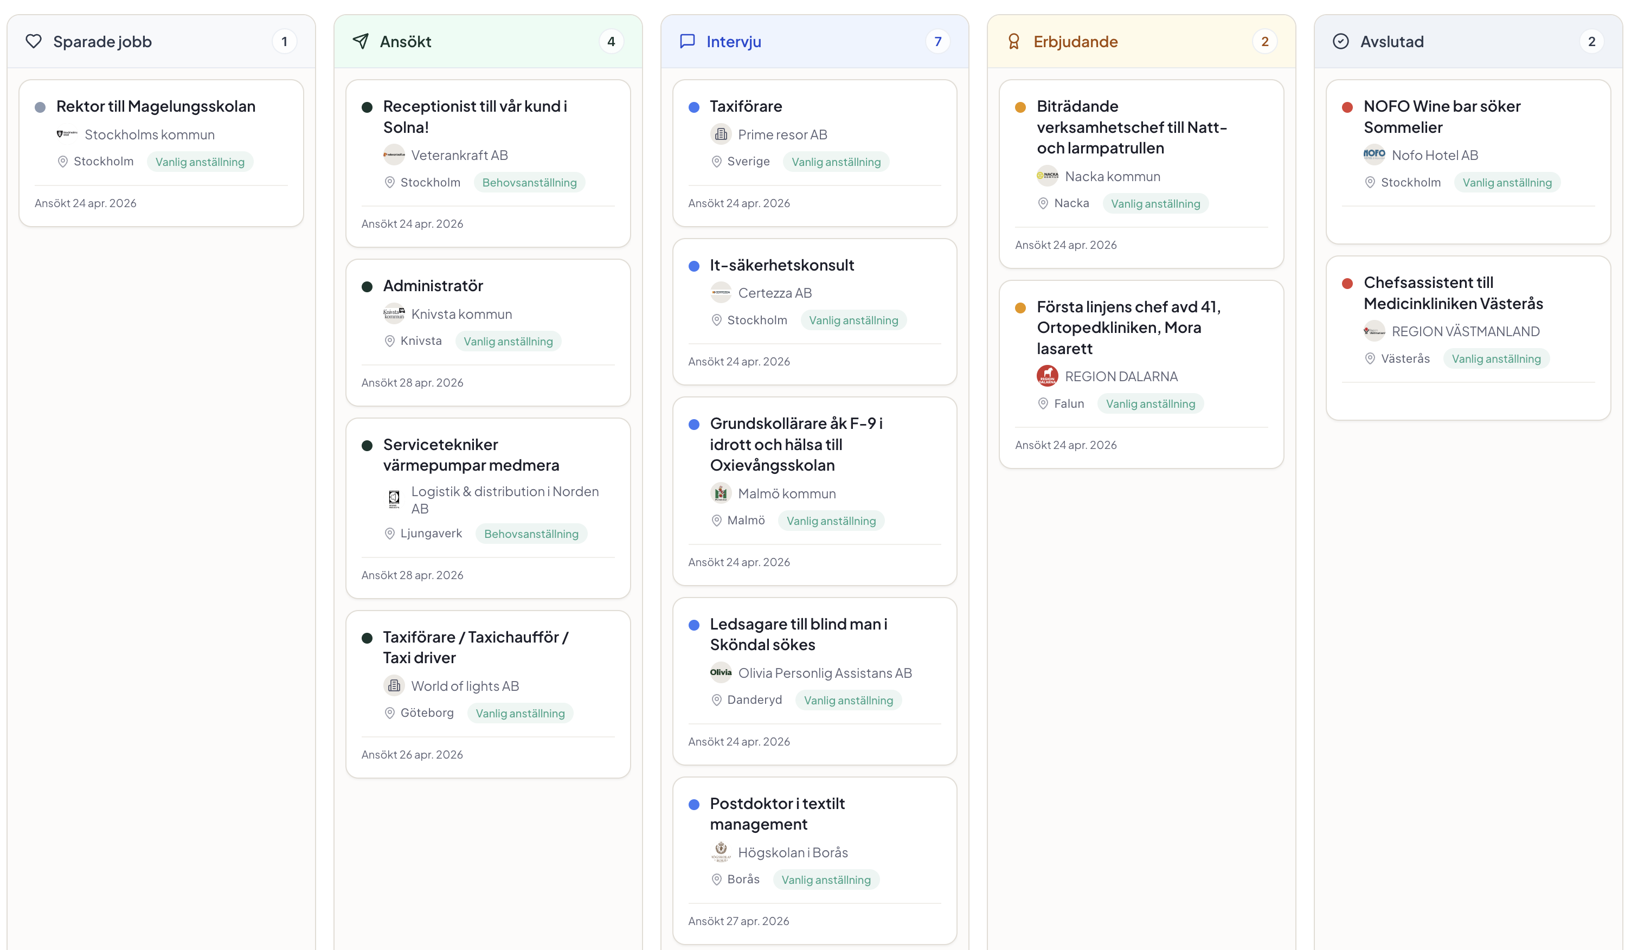1644x950 pixels.
Task: Click the paper plane icon beside Ansökt
Action: click(x=361, y=42)
